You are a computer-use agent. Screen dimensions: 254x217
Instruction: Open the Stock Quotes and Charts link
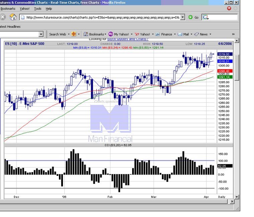click(x=128, y=39)
